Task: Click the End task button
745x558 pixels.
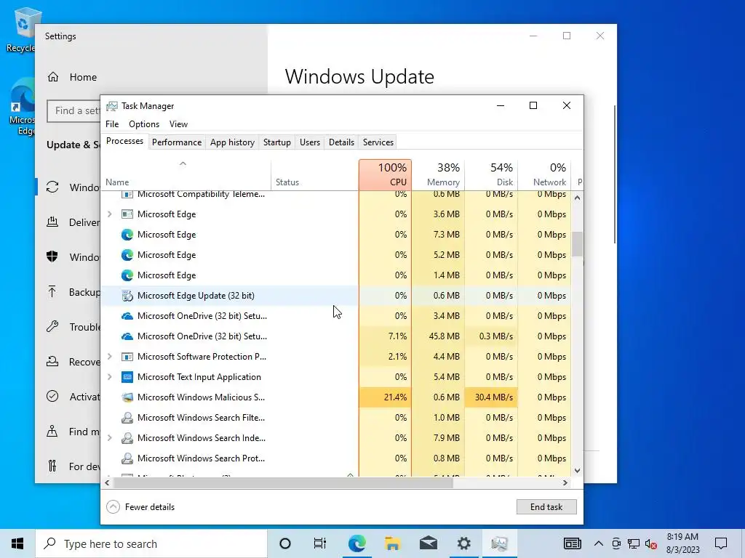Action: pos(546,506)
